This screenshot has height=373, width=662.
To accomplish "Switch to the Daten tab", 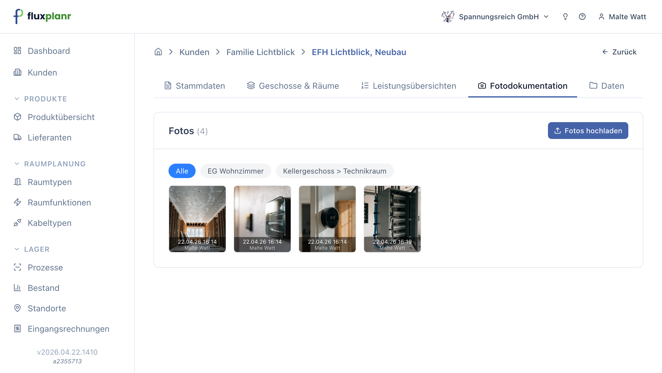I will (607, 86).
